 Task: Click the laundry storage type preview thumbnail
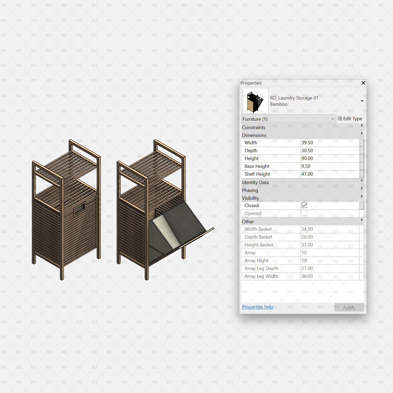coord(255,101)
